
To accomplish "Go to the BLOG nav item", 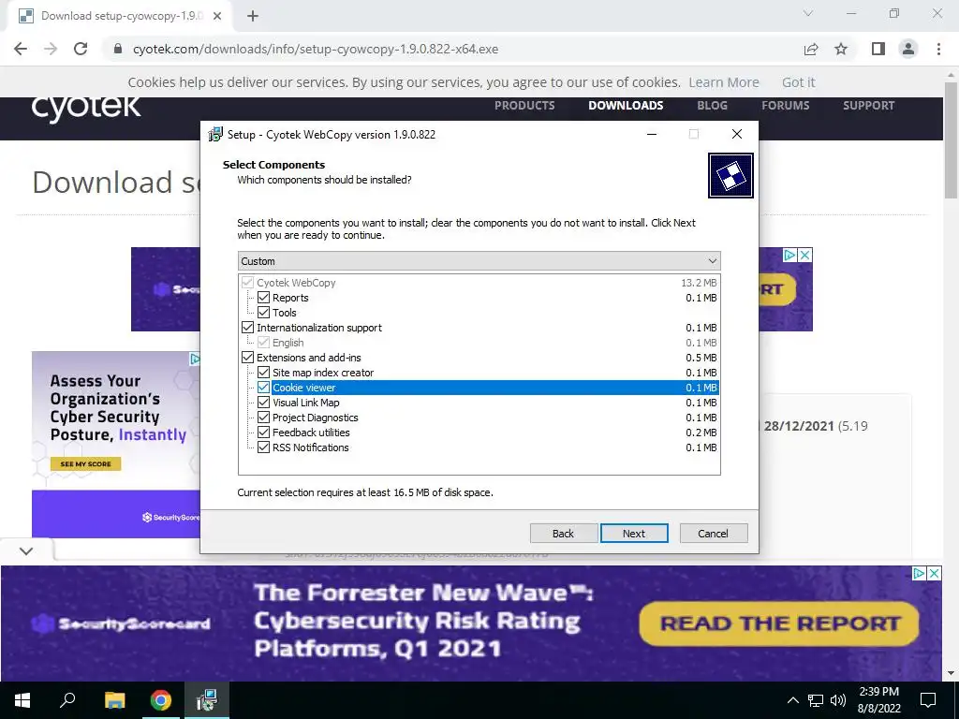I will [712, 105].
